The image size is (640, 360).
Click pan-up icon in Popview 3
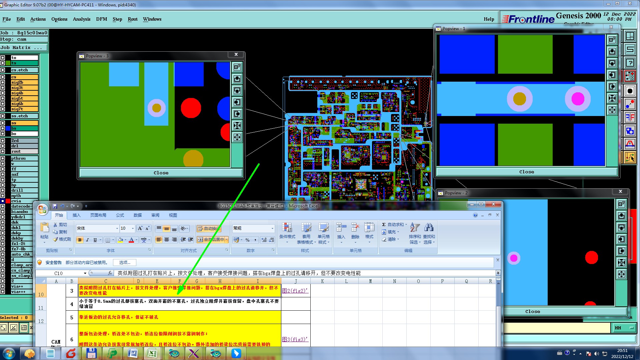pyautogui.click(x=237, y=79)
